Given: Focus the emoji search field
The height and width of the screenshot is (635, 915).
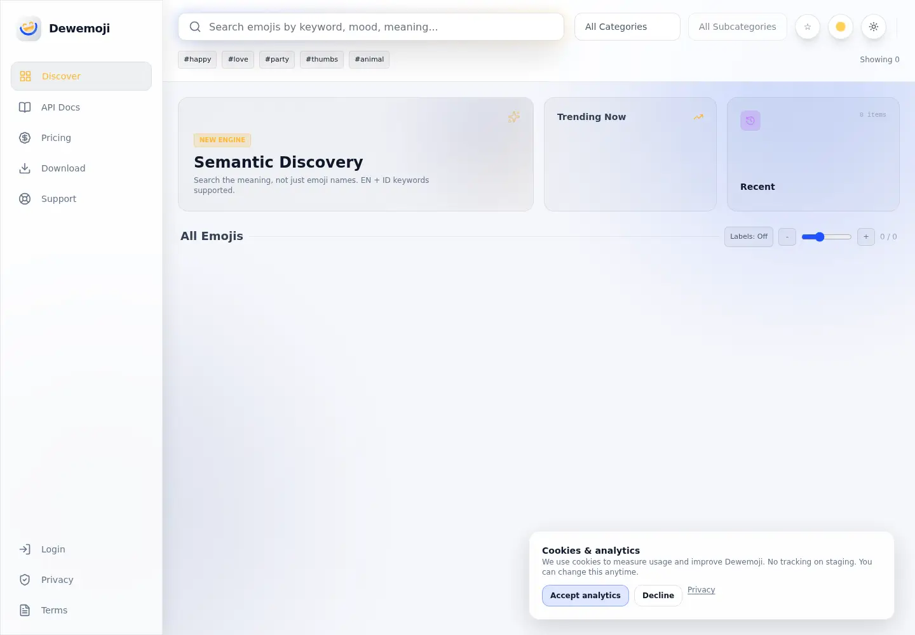Looking at the screenshot, I should click(371, 27).
